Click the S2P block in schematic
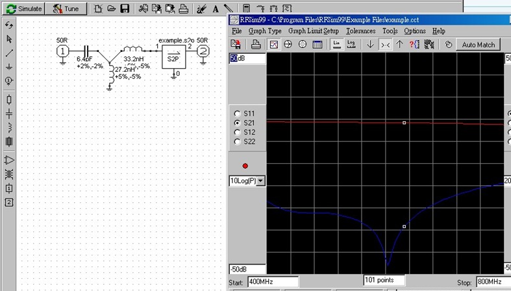 [x=174, y=56]
